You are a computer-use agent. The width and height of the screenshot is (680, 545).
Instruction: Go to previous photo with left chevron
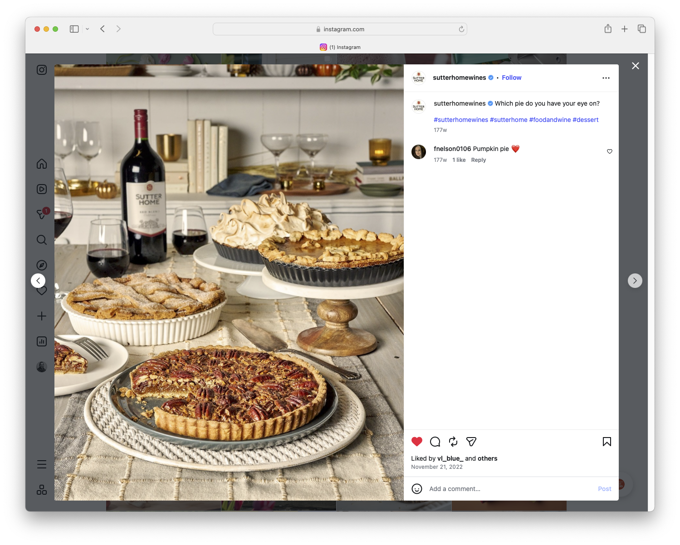[x=38, y=280]
